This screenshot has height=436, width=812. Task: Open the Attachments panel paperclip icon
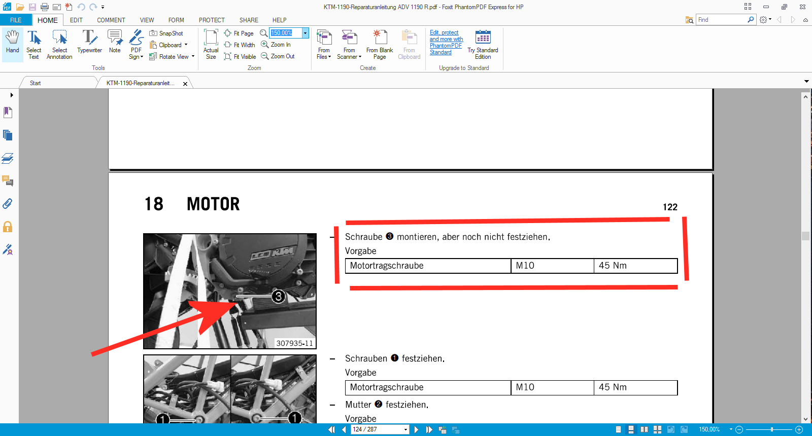8,204
